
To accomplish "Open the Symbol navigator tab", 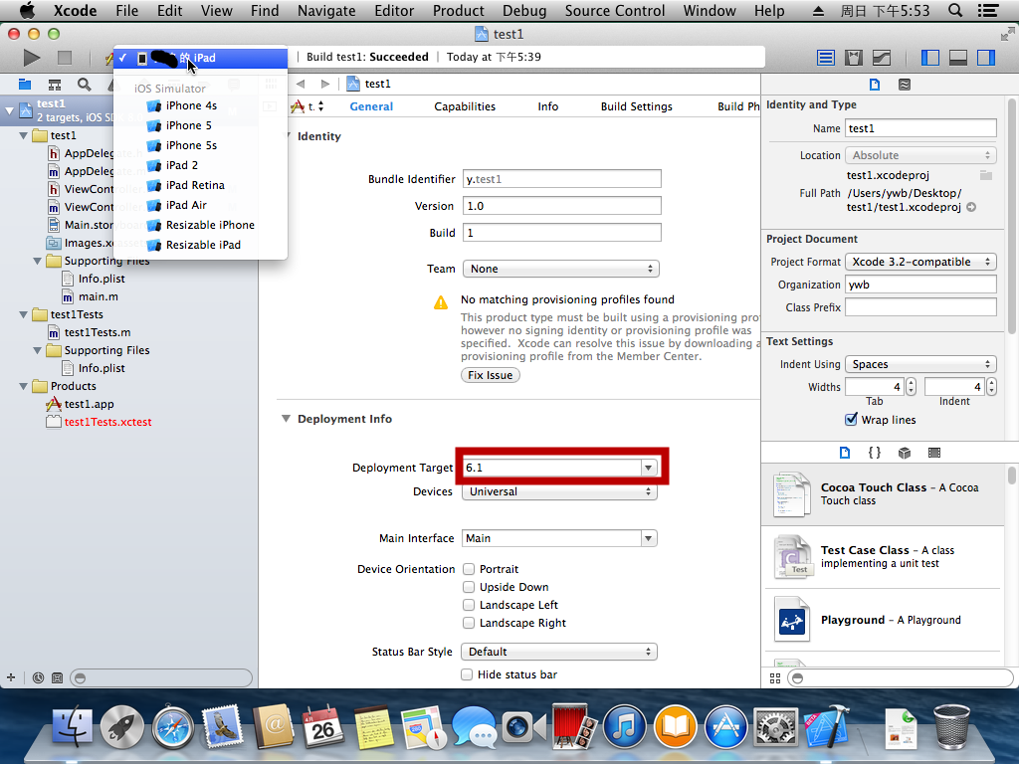I will tap(55, 85).
